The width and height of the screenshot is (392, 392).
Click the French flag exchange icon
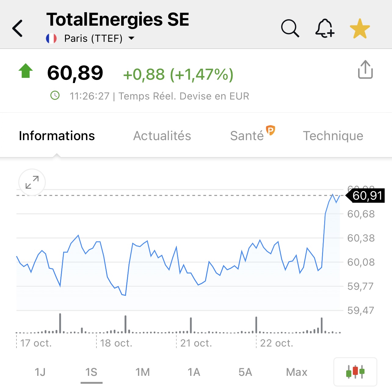tap(51, 38)
